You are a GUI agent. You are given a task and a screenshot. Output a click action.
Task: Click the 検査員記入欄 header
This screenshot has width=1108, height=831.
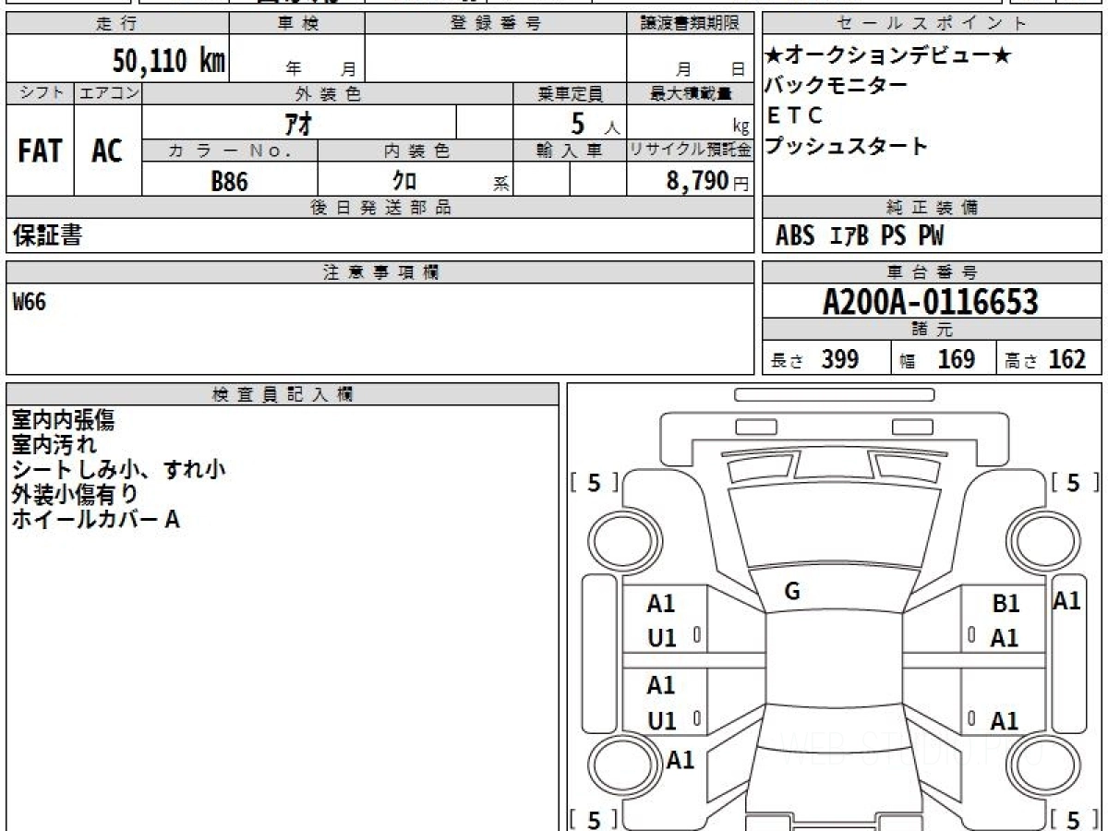click(x=283, y=394)
